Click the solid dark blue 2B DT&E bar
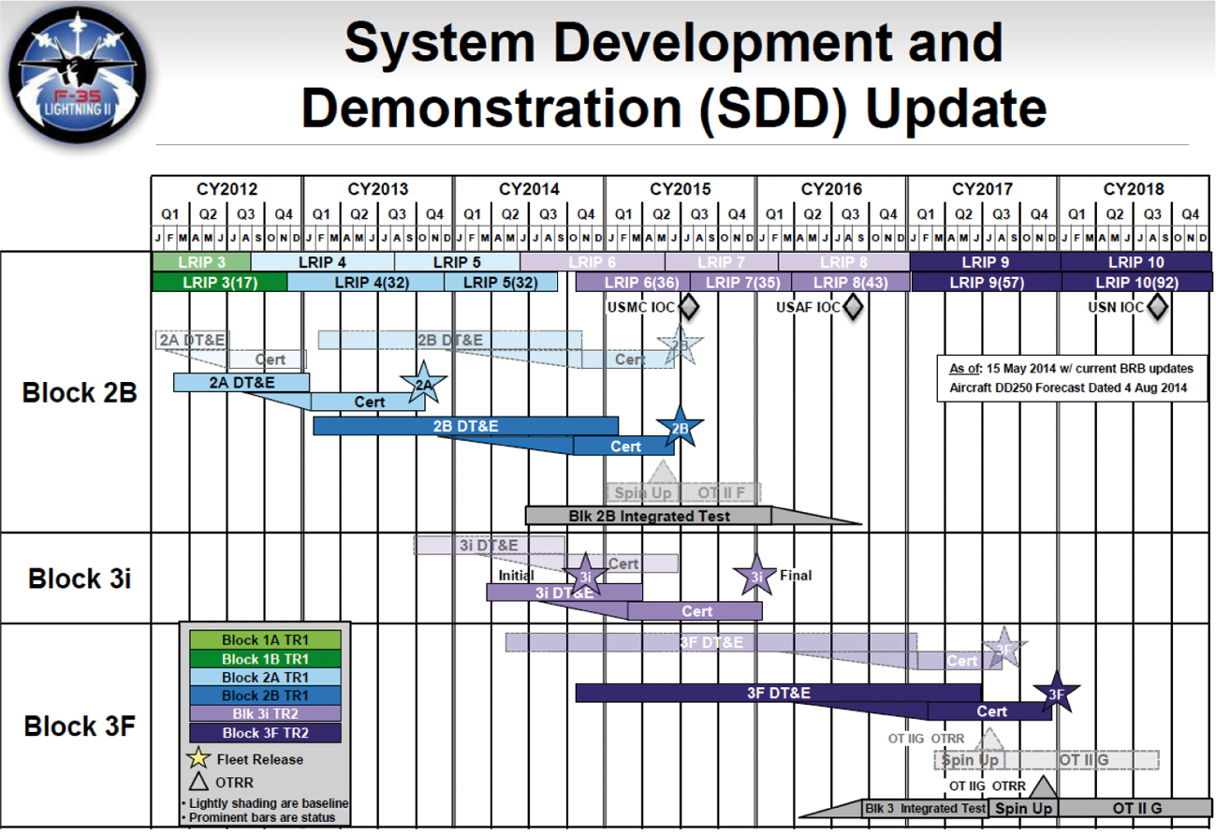 [x=465, y=426]
